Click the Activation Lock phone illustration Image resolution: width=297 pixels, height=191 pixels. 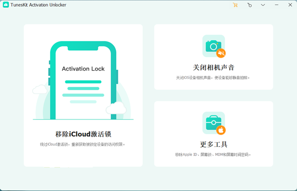[x=83, y=80]
